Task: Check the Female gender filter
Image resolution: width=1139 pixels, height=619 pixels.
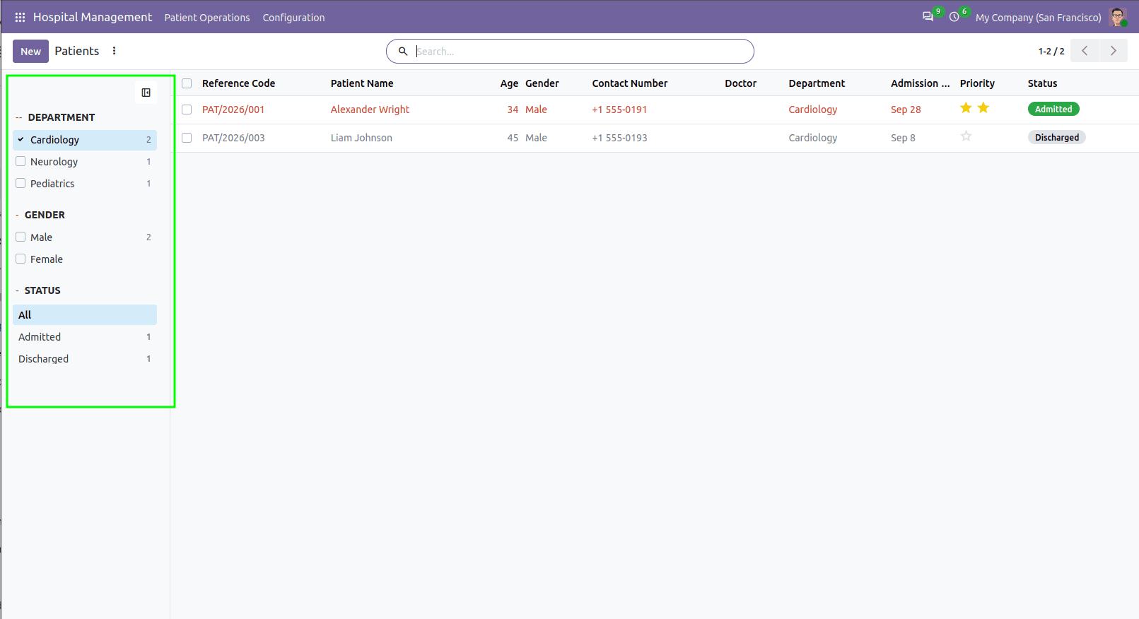Action: pos(21,259)
